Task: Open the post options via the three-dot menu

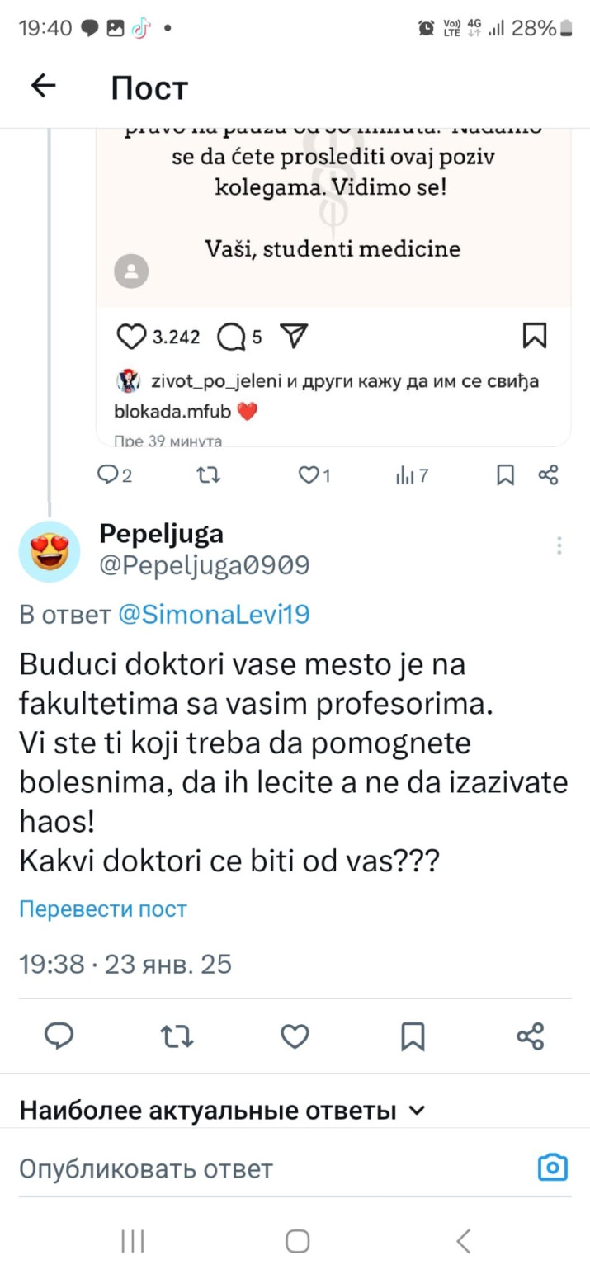Action: [559, 545]
